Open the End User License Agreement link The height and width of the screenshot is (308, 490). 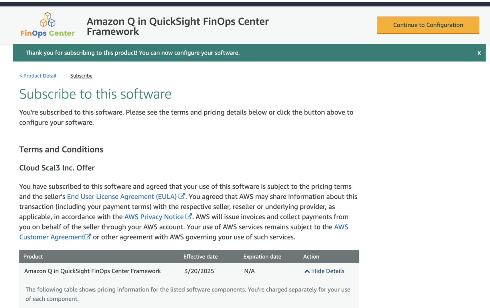pyautogui.click(x=122, y=197)
